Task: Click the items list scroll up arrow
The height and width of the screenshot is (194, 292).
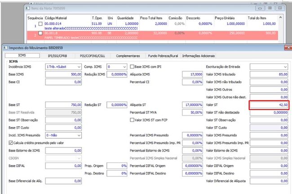Action: coord(280,17)
